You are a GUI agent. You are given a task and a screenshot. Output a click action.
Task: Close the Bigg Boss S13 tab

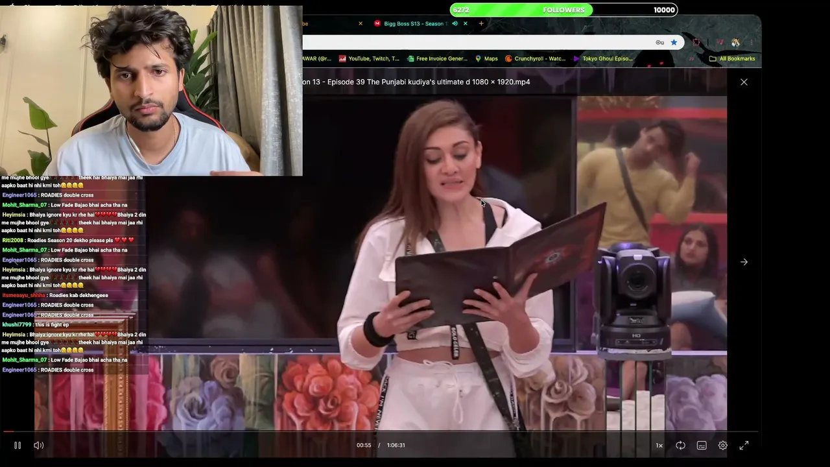tap(465, 23)
